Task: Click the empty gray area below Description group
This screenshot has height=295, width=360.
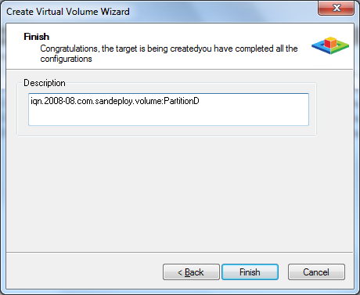Action: click(179, 193)
